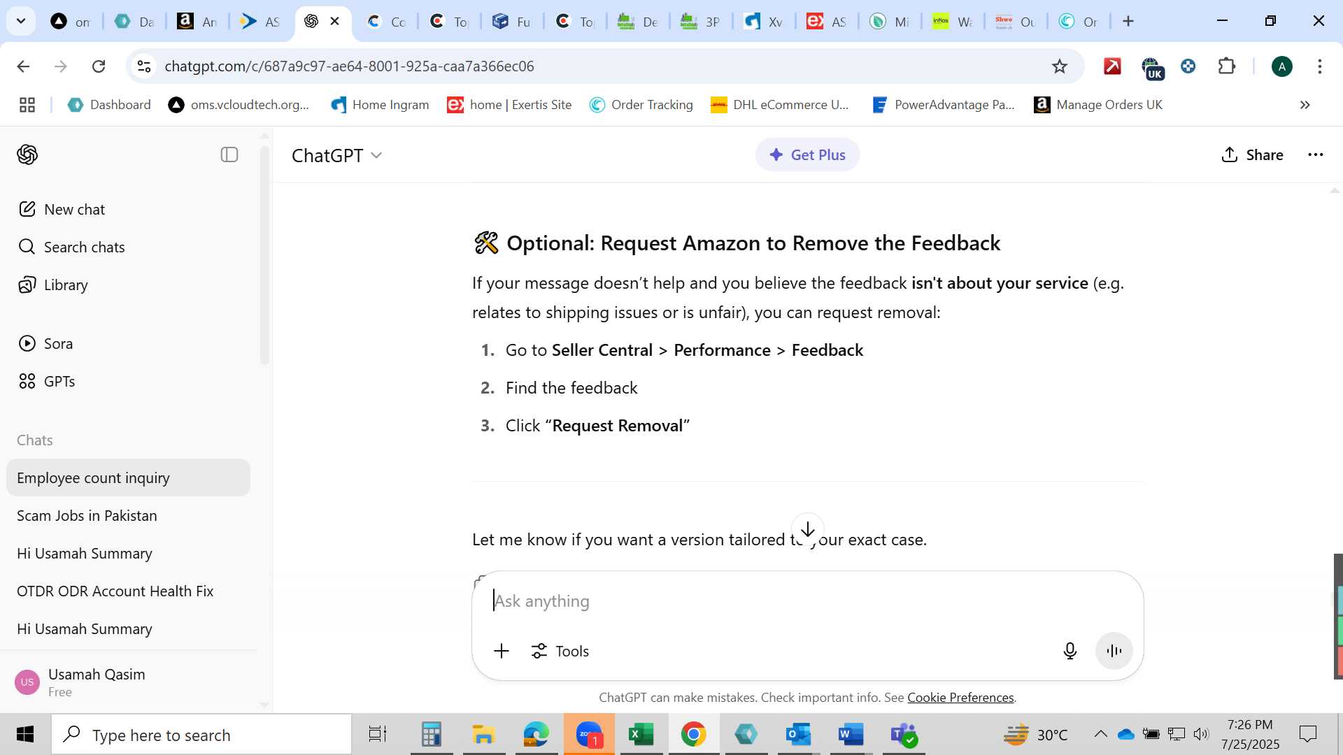
Task: Close the active ChatGPT tab
Action: point(335,21)
